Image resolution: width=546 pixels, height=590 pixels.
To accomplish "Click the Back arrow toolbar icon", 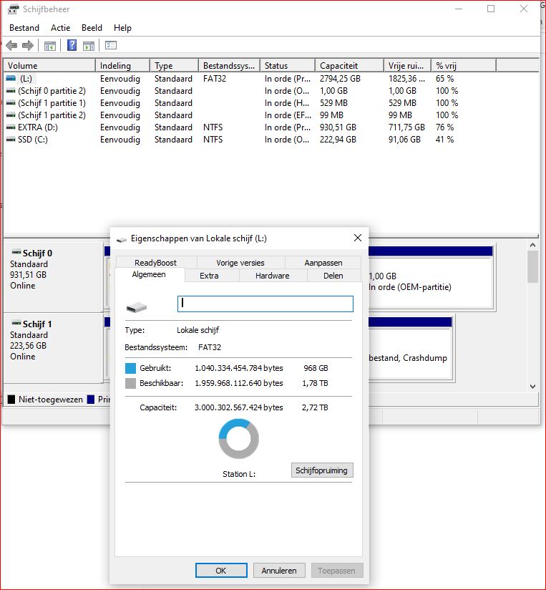I will (x=11, y=46).
